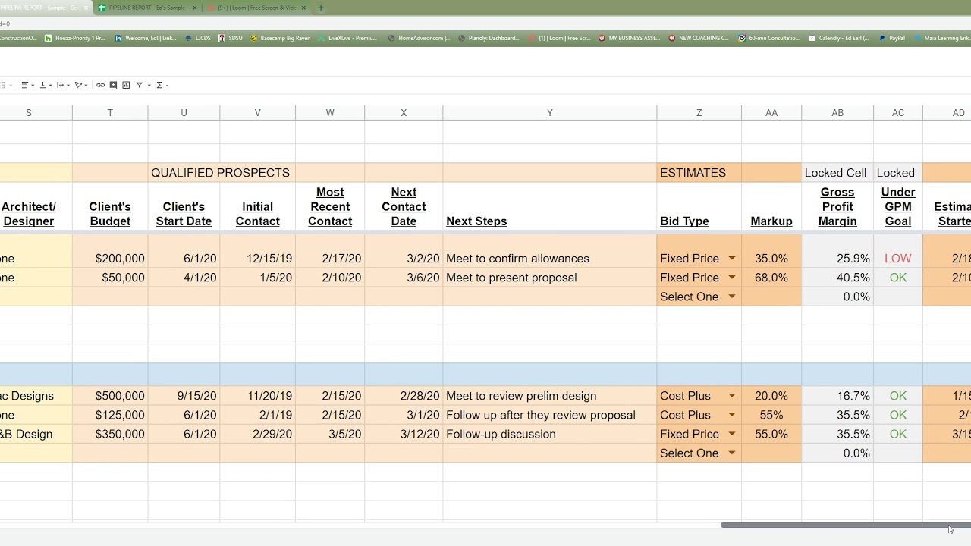Select the 68.0% markup cell
This screenshot has width=971, height=546.
point(771,278)
